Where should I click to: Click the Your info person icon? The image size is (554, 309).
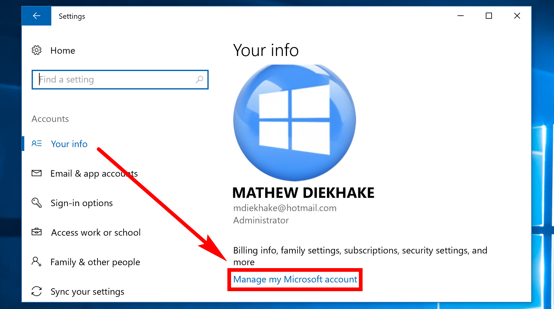(37, 144)
